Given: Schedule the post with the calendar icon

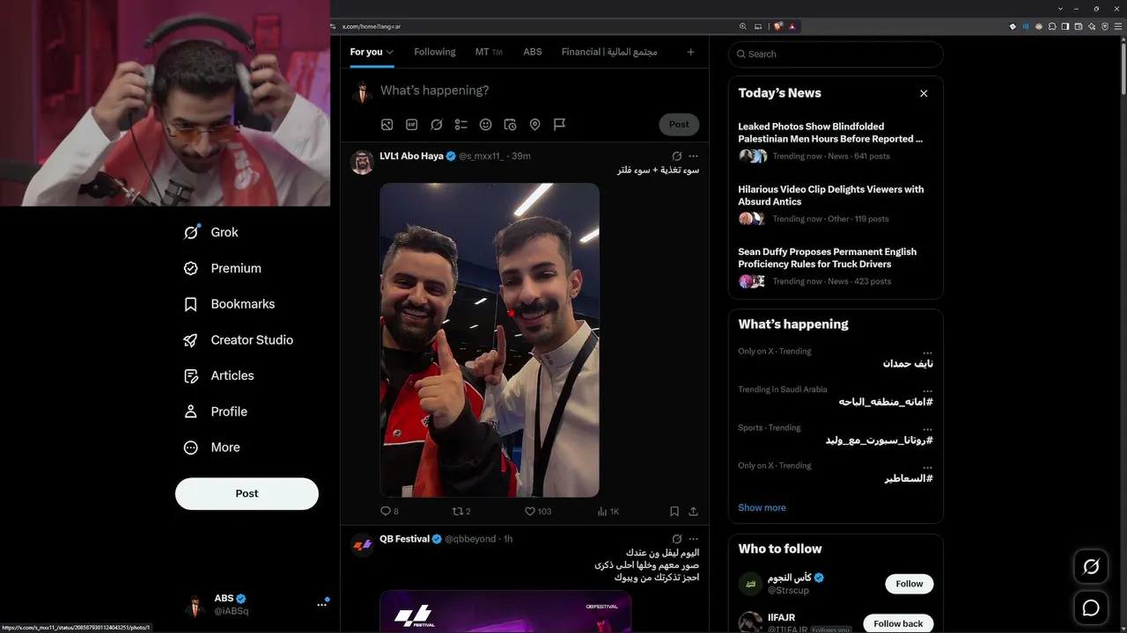Looking at the screenshot, I should (x=510, y=125).
